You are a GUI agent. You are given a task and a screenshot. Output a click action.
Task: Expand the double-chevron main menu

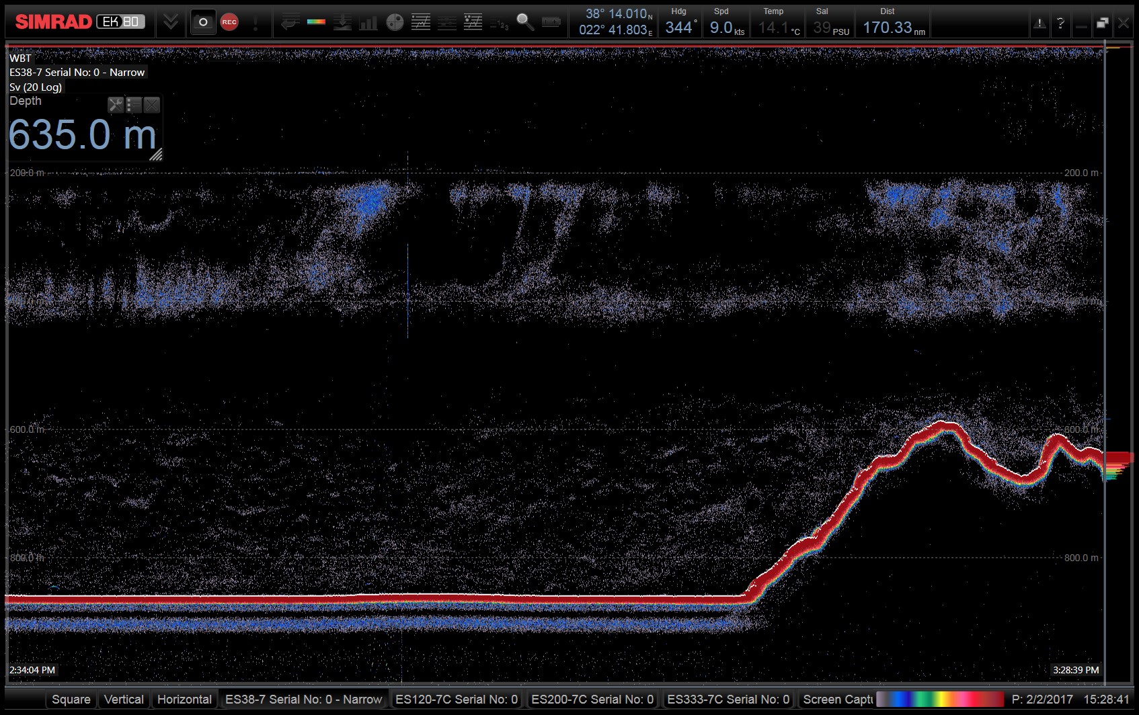[x=171, y=22]
